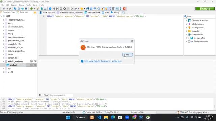Image resolution: width=216 pixels, height=121 pixels.
Task: Switch to Database: sekala _academy tab
Action: pos(70,13)
